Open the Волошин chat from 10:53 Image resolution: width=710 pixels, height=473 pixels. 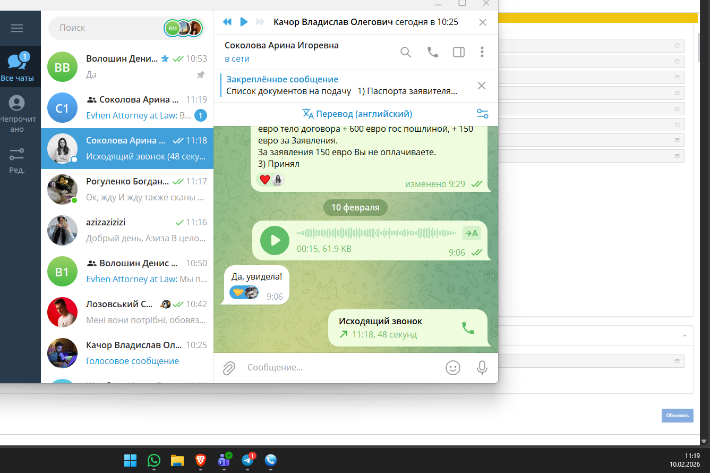coord(127,66)
